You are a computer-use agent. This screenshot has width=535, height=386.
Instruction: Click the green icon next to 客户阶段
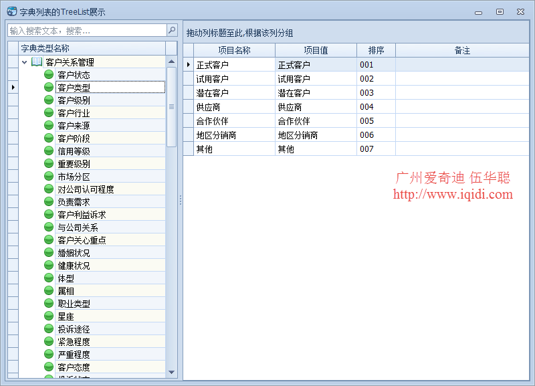pos(49,138)
